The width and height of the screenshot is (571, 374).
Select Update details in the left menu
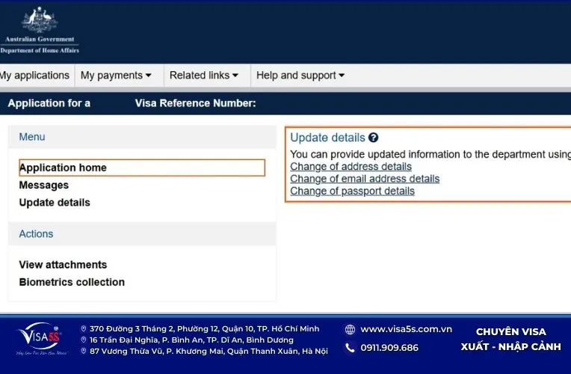point(55,202)
